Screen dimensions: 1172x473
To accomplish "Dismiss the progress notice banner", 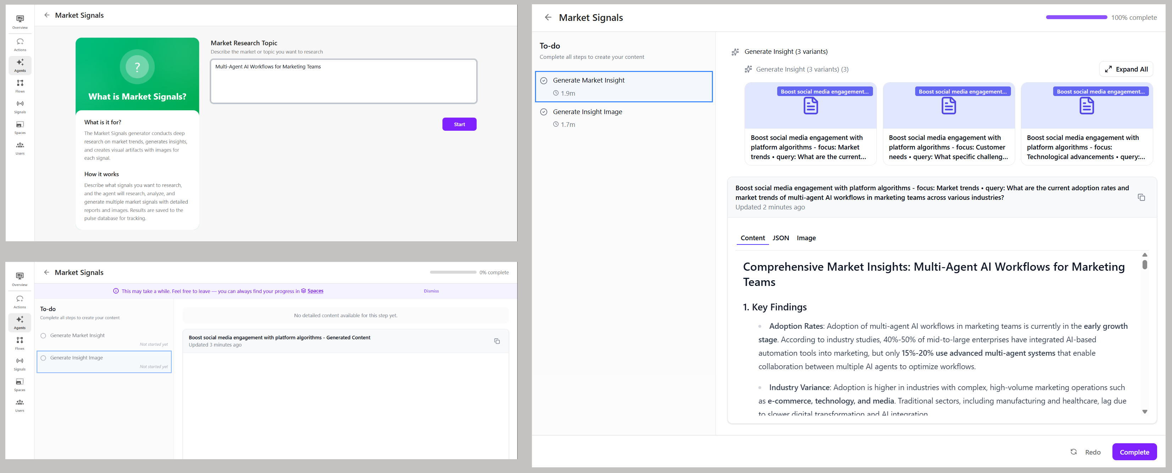I will pos(431,291).
